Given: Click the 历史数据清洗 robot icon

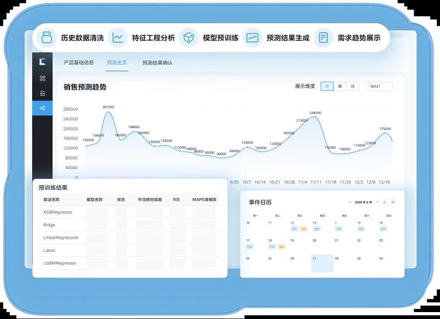Looking at the screenshot, I should 45,38.
